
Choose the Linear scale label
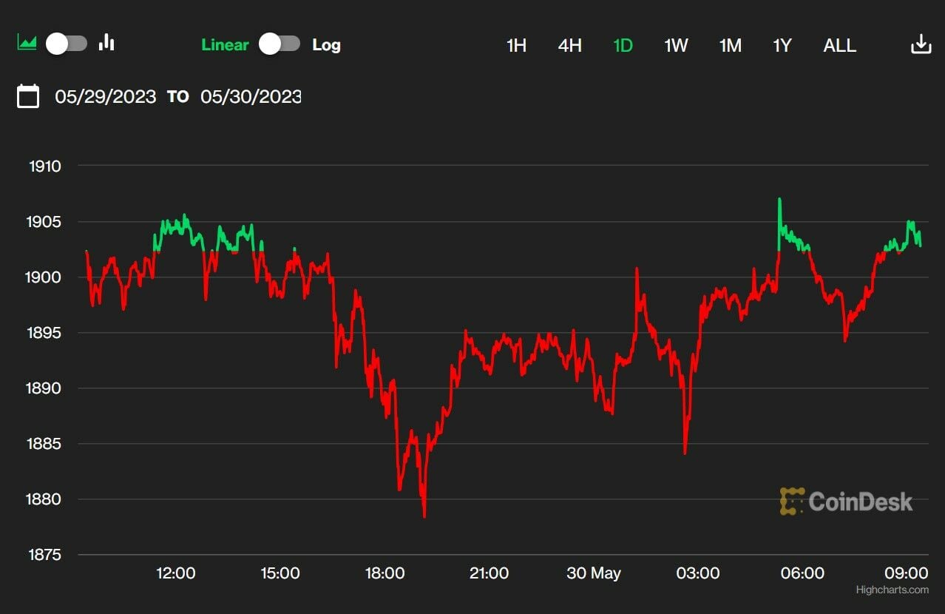(225, 45)
